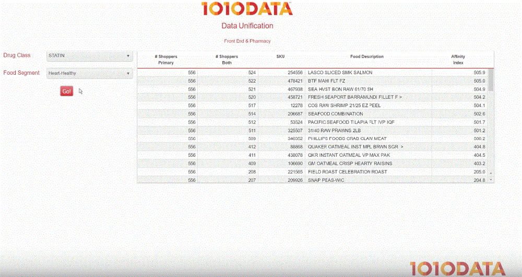The image size is (522, 277).
Task: Click Shoppers Both value 524
Action: (252, 73)
